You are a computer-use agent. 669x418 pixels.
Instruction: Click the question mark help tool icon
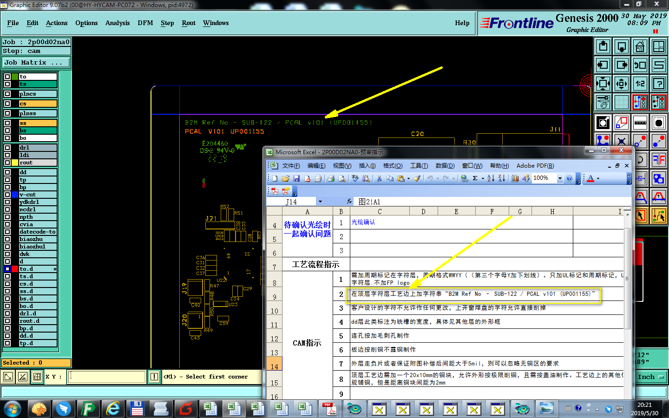tap(659, 84)
